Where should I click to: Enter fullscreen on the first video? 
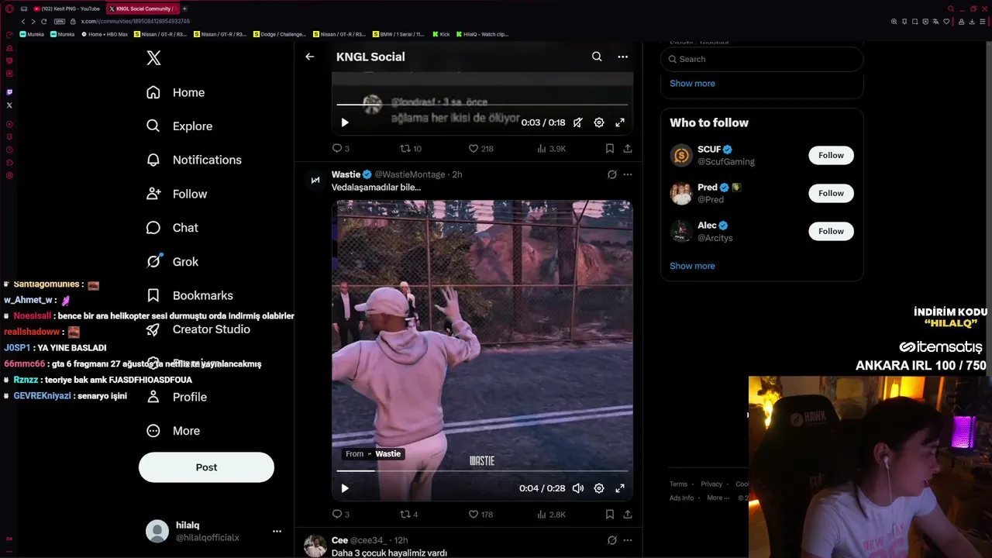(620, 122)
